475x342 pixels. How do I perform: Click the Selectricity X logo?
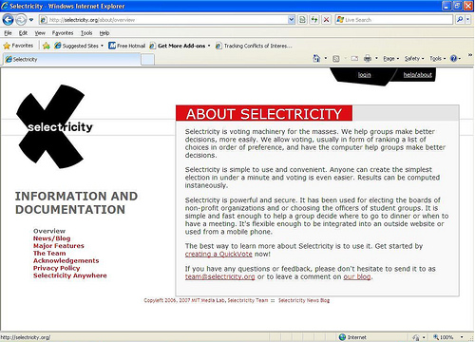click(54, 126)
